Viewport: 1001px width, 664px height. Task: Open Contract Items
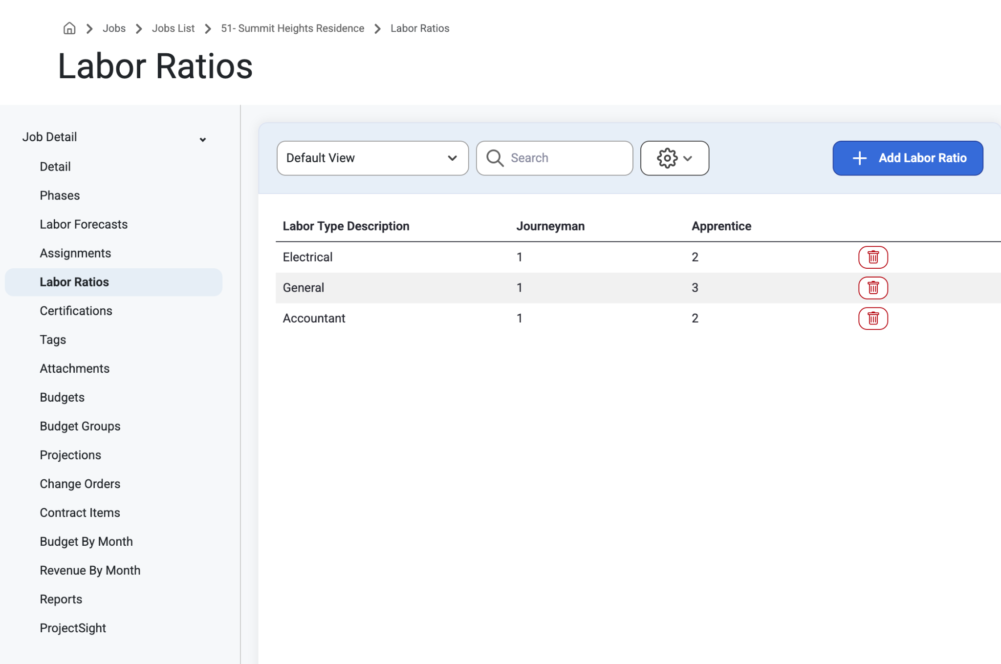coord(80,513)
